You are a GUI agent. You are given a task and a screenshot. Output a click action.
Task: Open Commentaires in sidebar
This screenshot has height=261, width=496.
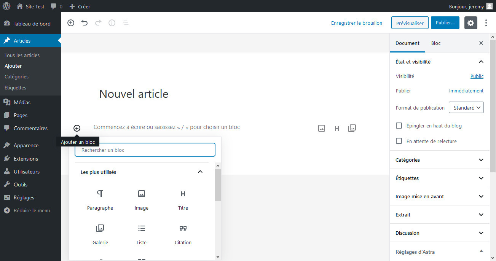[30, 128]
